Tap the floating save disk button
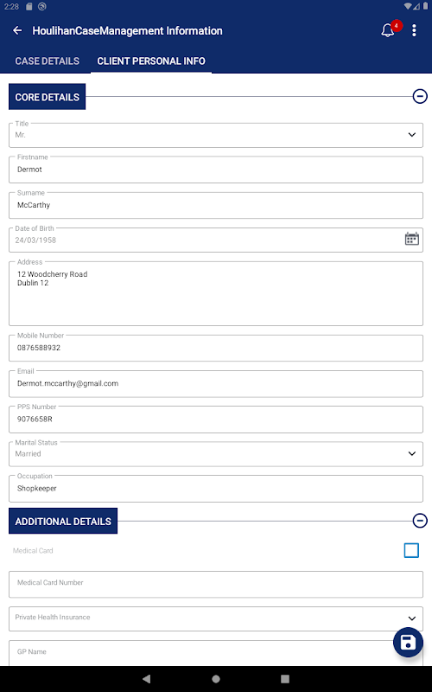This screenshot has width=432, height=692. pyautogui.click(x=408, y=642)
